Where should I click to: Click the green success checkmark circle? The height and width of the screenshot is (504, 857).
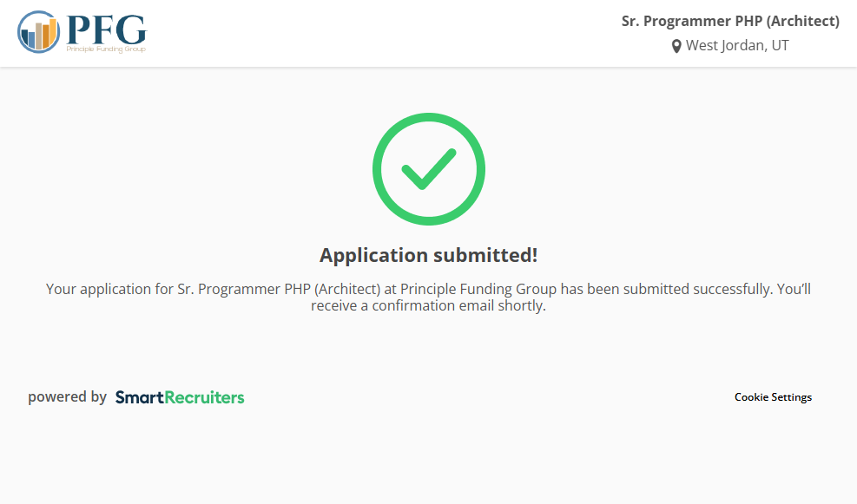pyautogui.click(x=428, y=169)
